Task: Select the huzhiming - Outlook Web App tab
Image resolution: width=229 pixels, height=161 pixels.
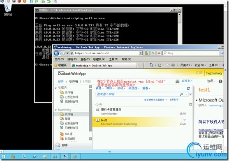Action: 104,65
